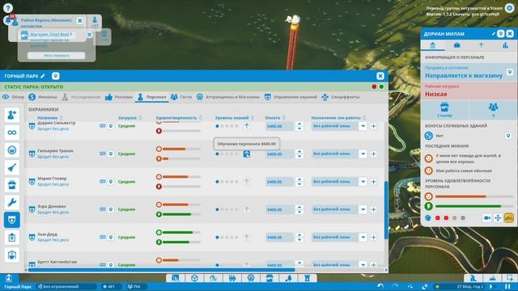This screenshot has height=291, width=518.
Task: Open the scenery tree toolbar icon
Action: click(x=289, y=278)
